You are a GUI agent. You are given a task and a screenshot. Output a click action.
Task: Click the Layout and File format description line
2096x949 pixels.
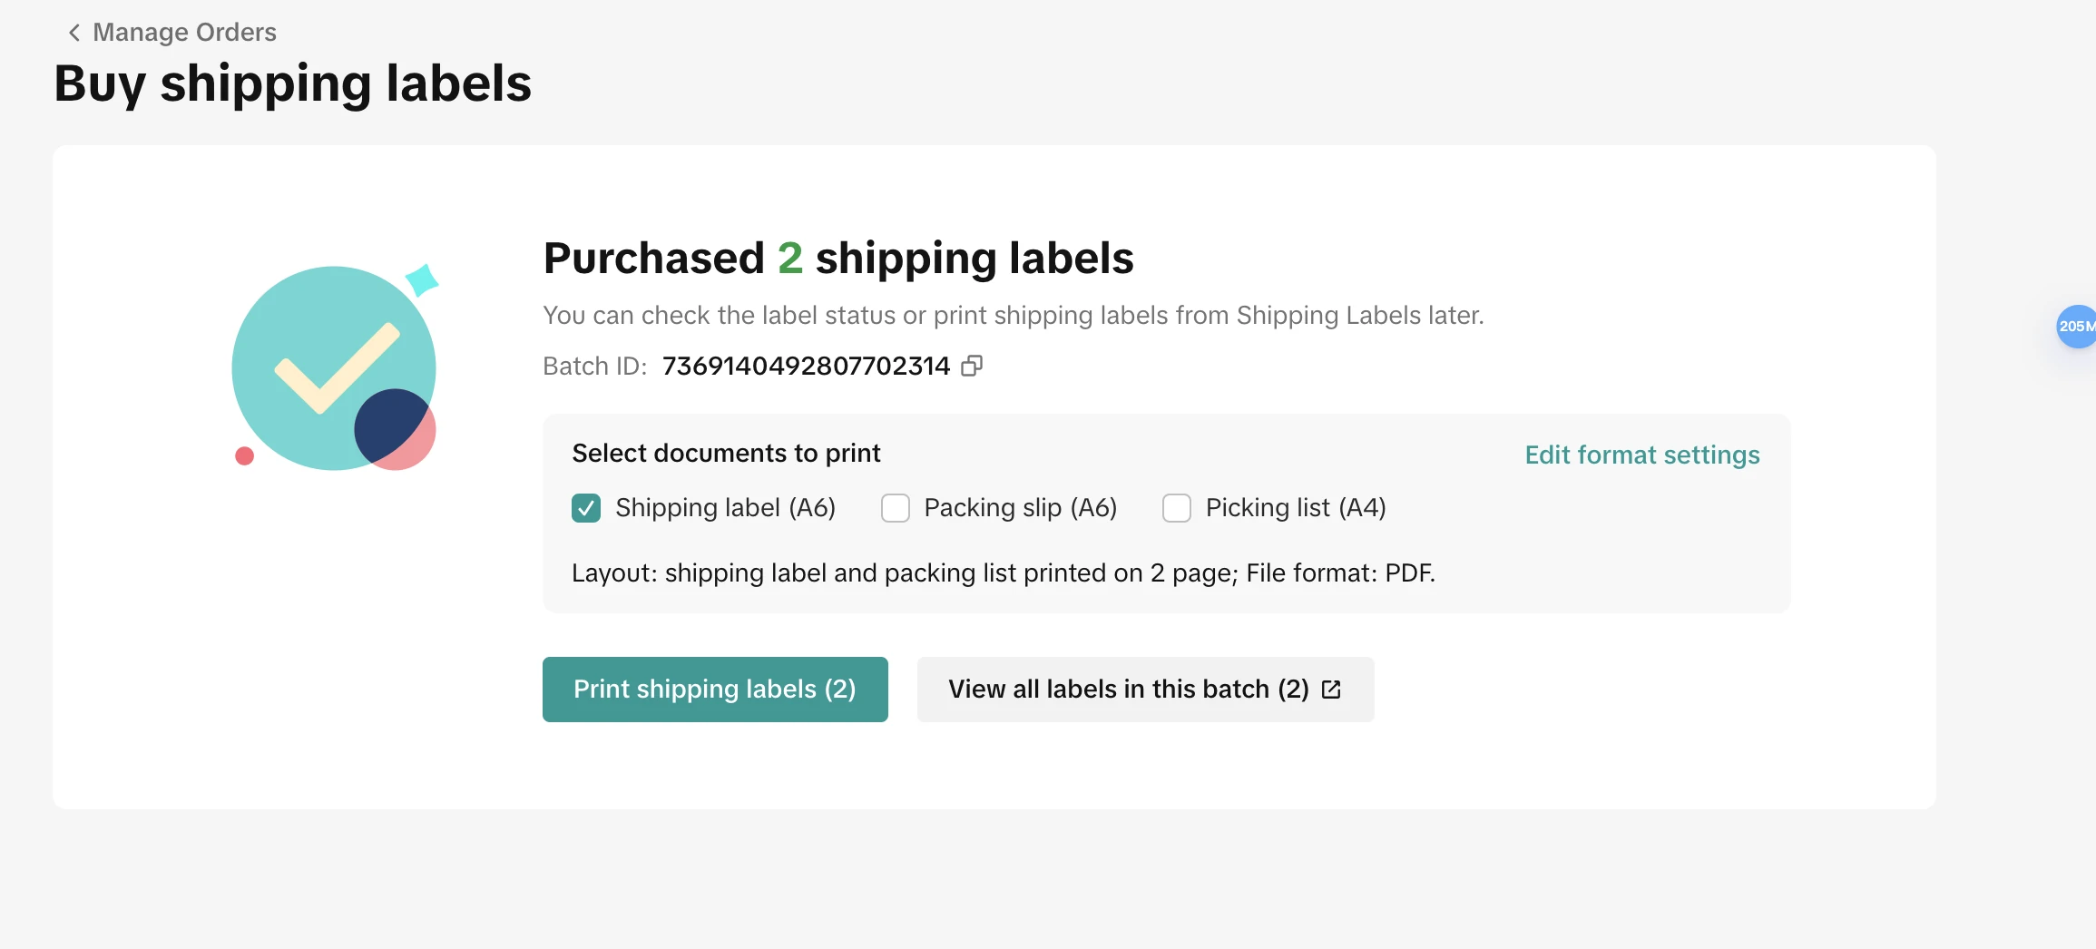coord(1003,573)
